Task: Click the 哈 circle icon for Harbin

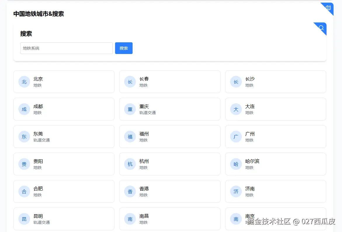Action: point(236,164)
